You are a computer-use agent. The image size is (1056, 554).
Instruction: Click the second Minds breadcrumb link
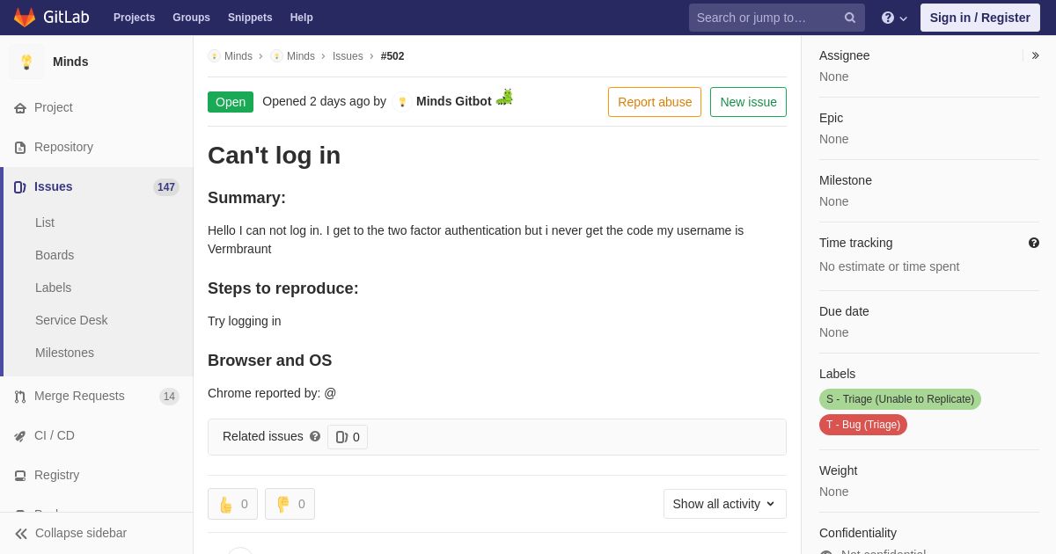[301, 56]
